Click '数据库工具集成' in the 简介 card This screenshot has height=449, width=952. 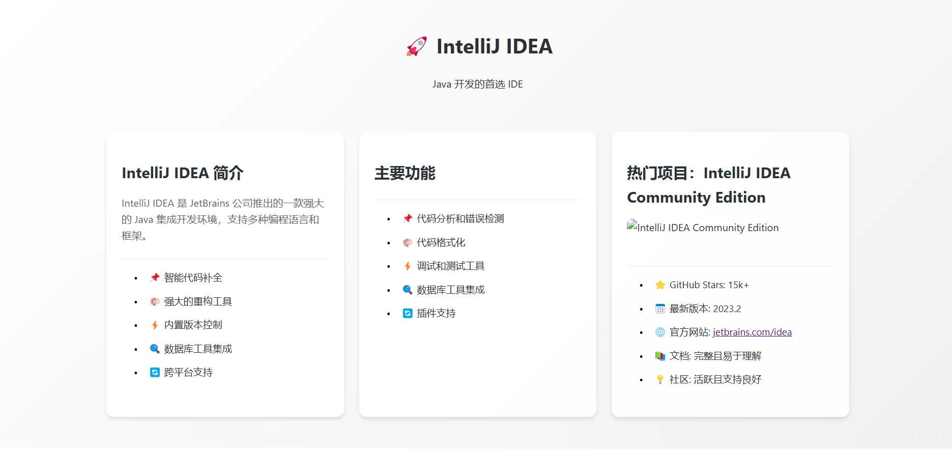tap(198, 349)
